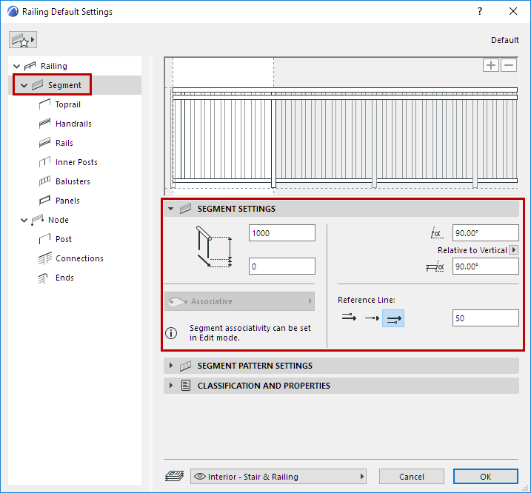Viewport: 531px width, 493px height.
Task: Click the Ends icon
Action: tap(43, 278)
